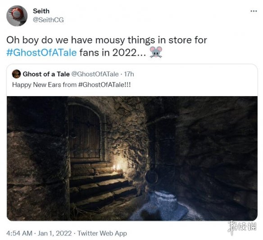
Task: Open the dungeon stairway image
Action: [x=132, y=158]
